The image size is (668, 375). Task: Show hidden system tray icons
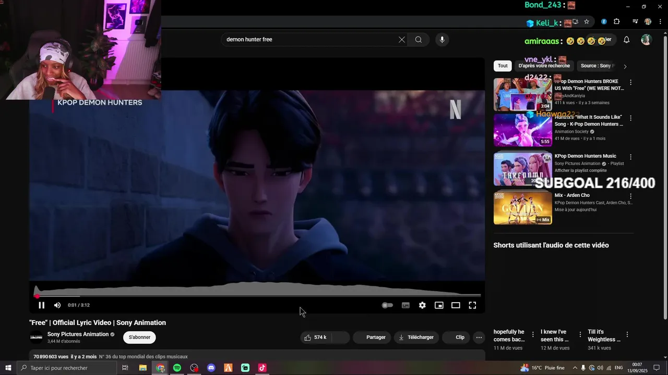[x=575, y=368]
